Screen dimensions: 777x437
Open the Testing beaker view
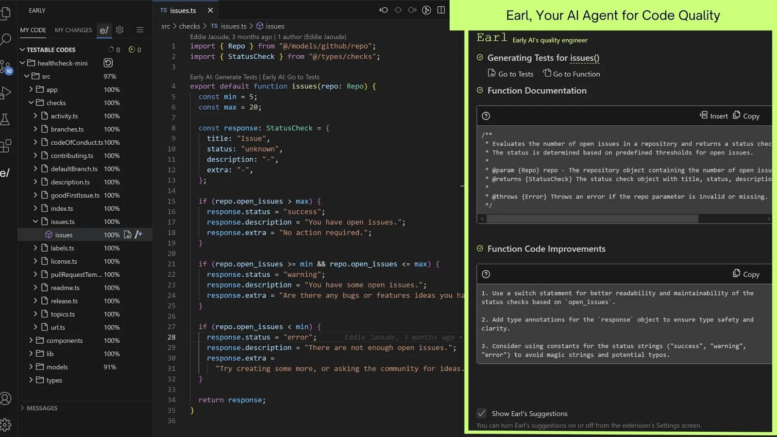(x=5, y=119)
